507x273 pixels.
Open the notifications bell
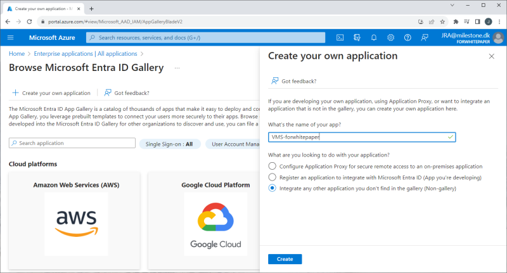pyautogui.click(x=374, y=38)
